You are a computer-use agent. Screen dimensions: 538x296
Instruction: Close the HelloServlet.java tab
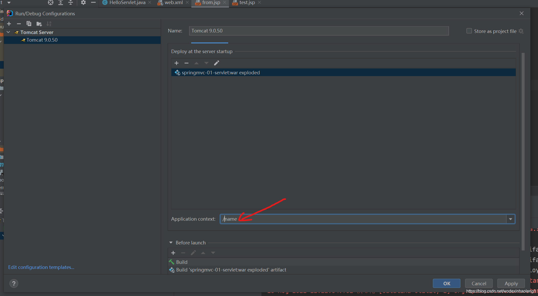(150, 2)
